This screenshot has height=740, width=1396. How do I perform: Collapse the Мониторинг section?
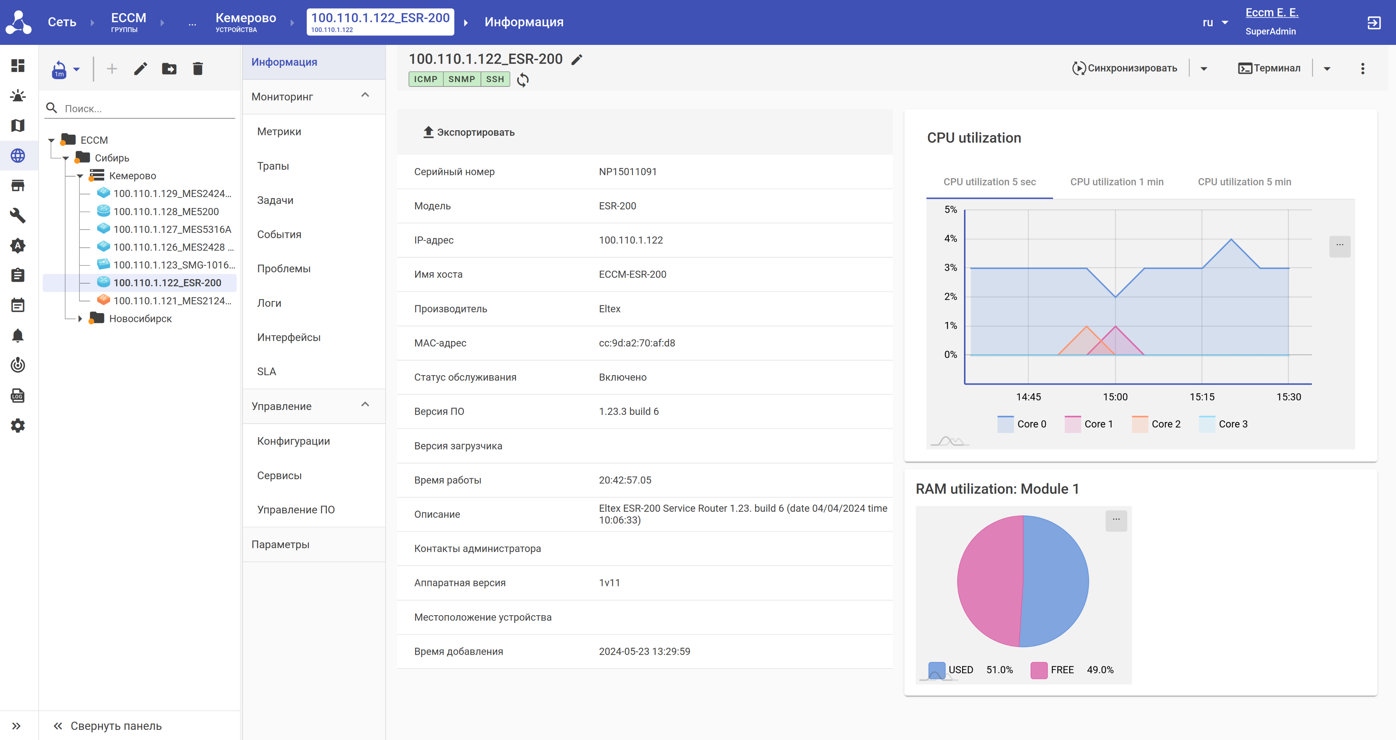(365, 96)
